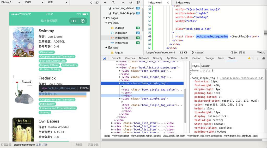Expand the book_list_attribute_tags node
Screen dimensions: 267x148
click(117, 67)
